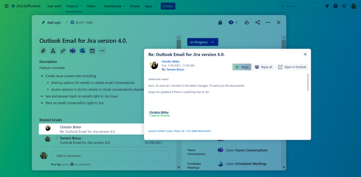361x177 pixels.
Task: Close the email preview popup
Action: (x=305, y=54)
